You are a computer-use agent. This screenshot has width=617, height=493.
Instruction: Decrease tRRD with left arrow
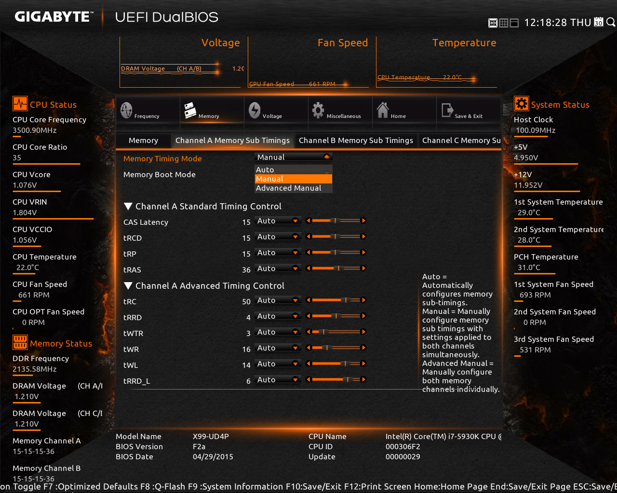coord(308,316)
